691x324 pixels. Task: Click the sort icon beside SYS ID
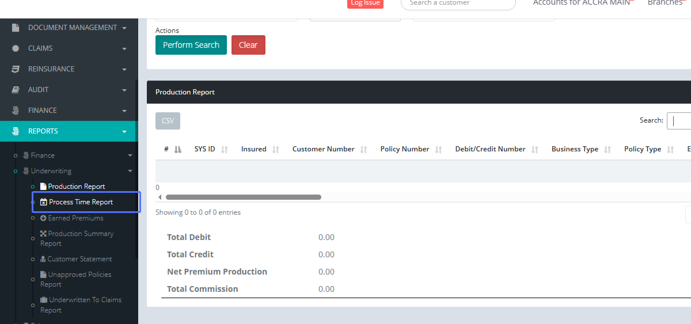[x=225, y=150]
